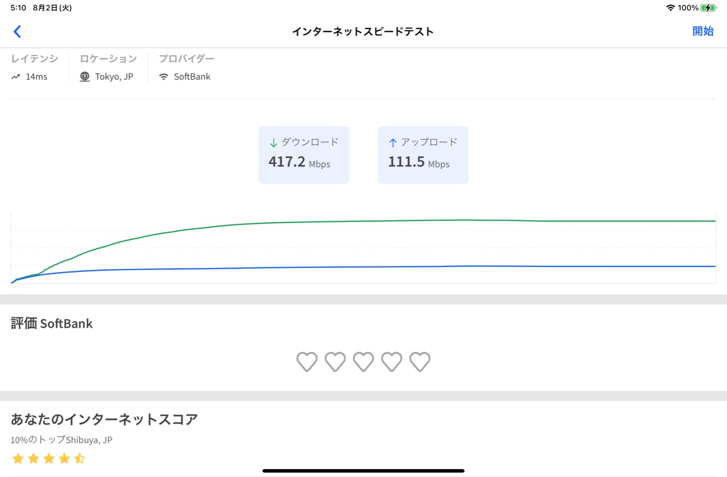Image resolution: width=727 pixels, height=477 pixels.
Task: Tap the first gold score star
Action: point(18,458)
